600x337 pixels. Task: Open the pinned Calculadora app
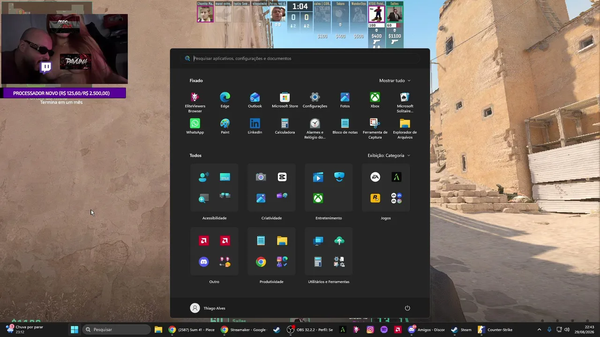click(285, 126)
